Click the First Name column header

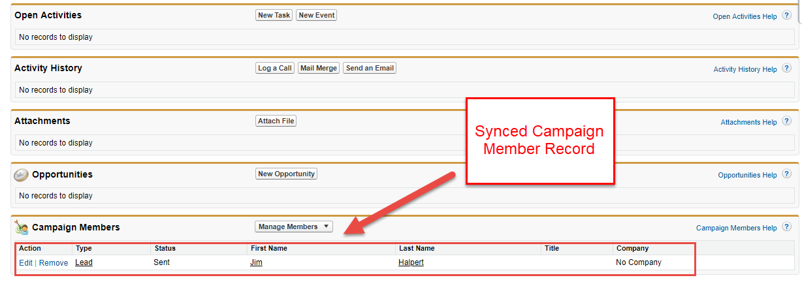(x=268, y=248)
